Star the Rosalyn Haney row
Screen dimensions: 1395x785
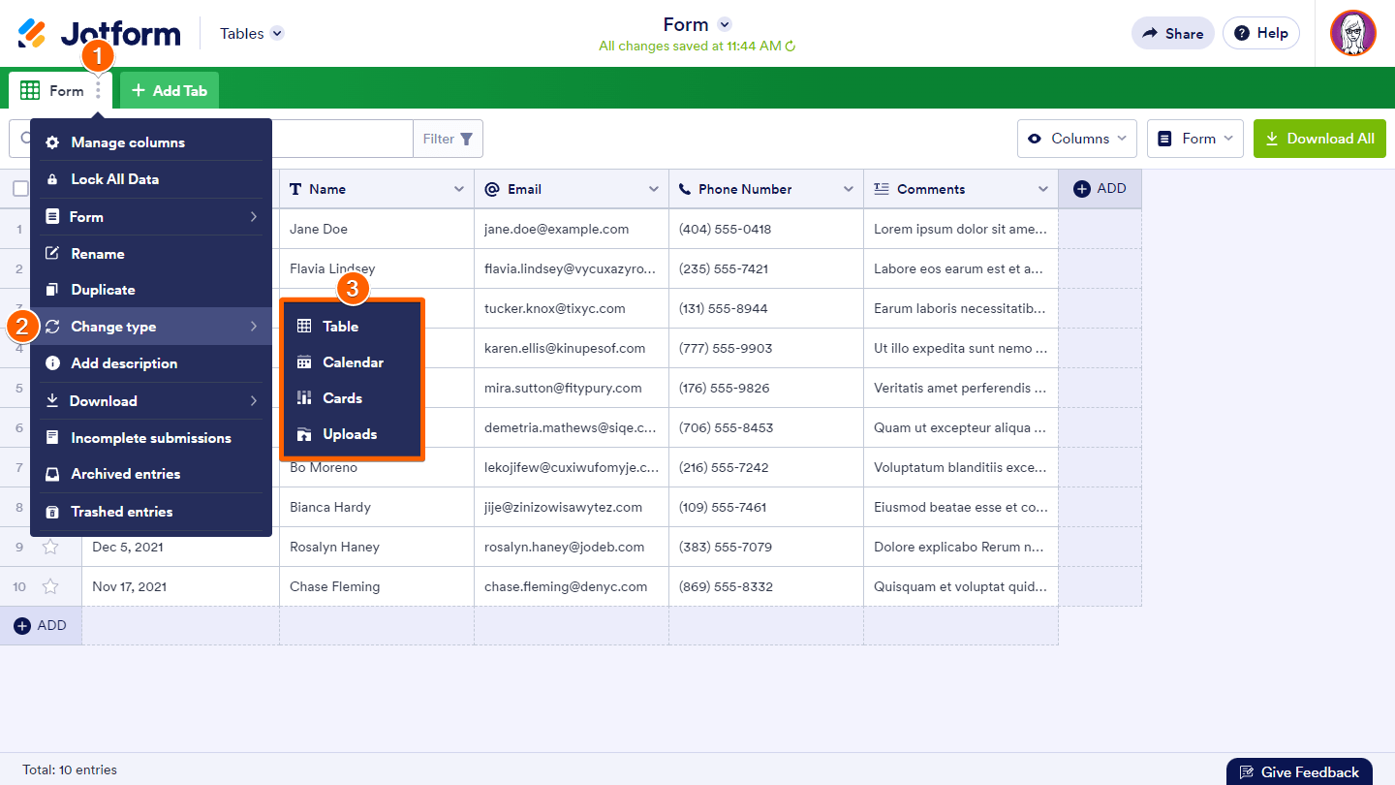tap(50, 547)
